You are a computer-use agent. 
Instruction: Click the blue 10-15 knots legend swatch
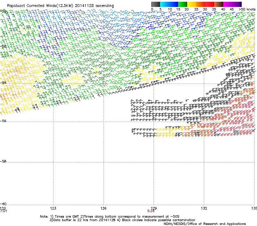(174, 4)
